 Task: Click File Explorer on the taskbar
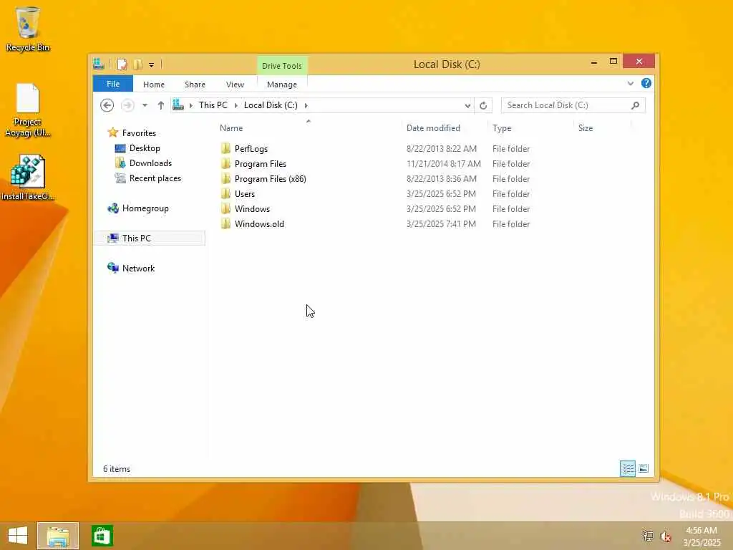click(x=58, y=536)
